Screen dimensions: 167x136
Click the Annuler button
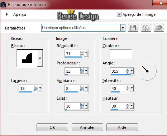pyautogui.click(x=87, y=127)
